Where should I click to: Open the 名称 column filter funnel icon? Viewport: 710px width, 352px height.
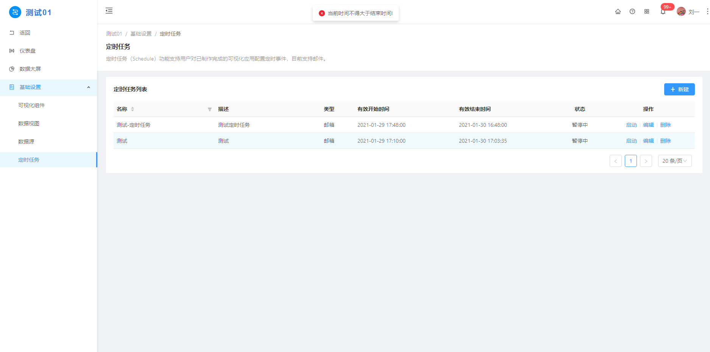pos(210,109)
